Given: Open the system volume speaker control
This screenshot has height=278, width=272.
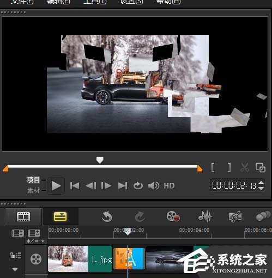Looking at the screenshot, I should click(x=154, y=186).
